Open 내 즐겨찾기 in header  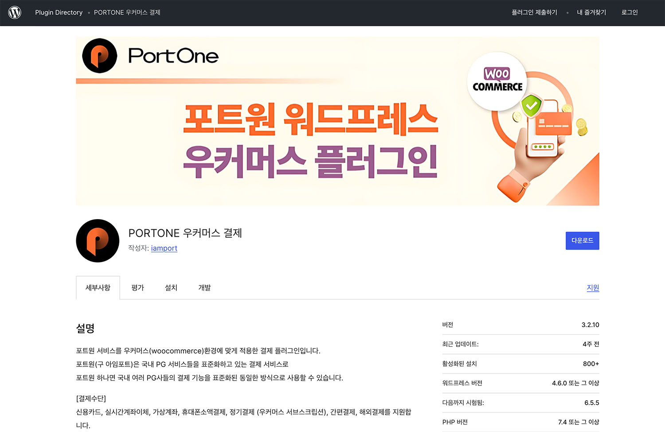click(591, 12)
